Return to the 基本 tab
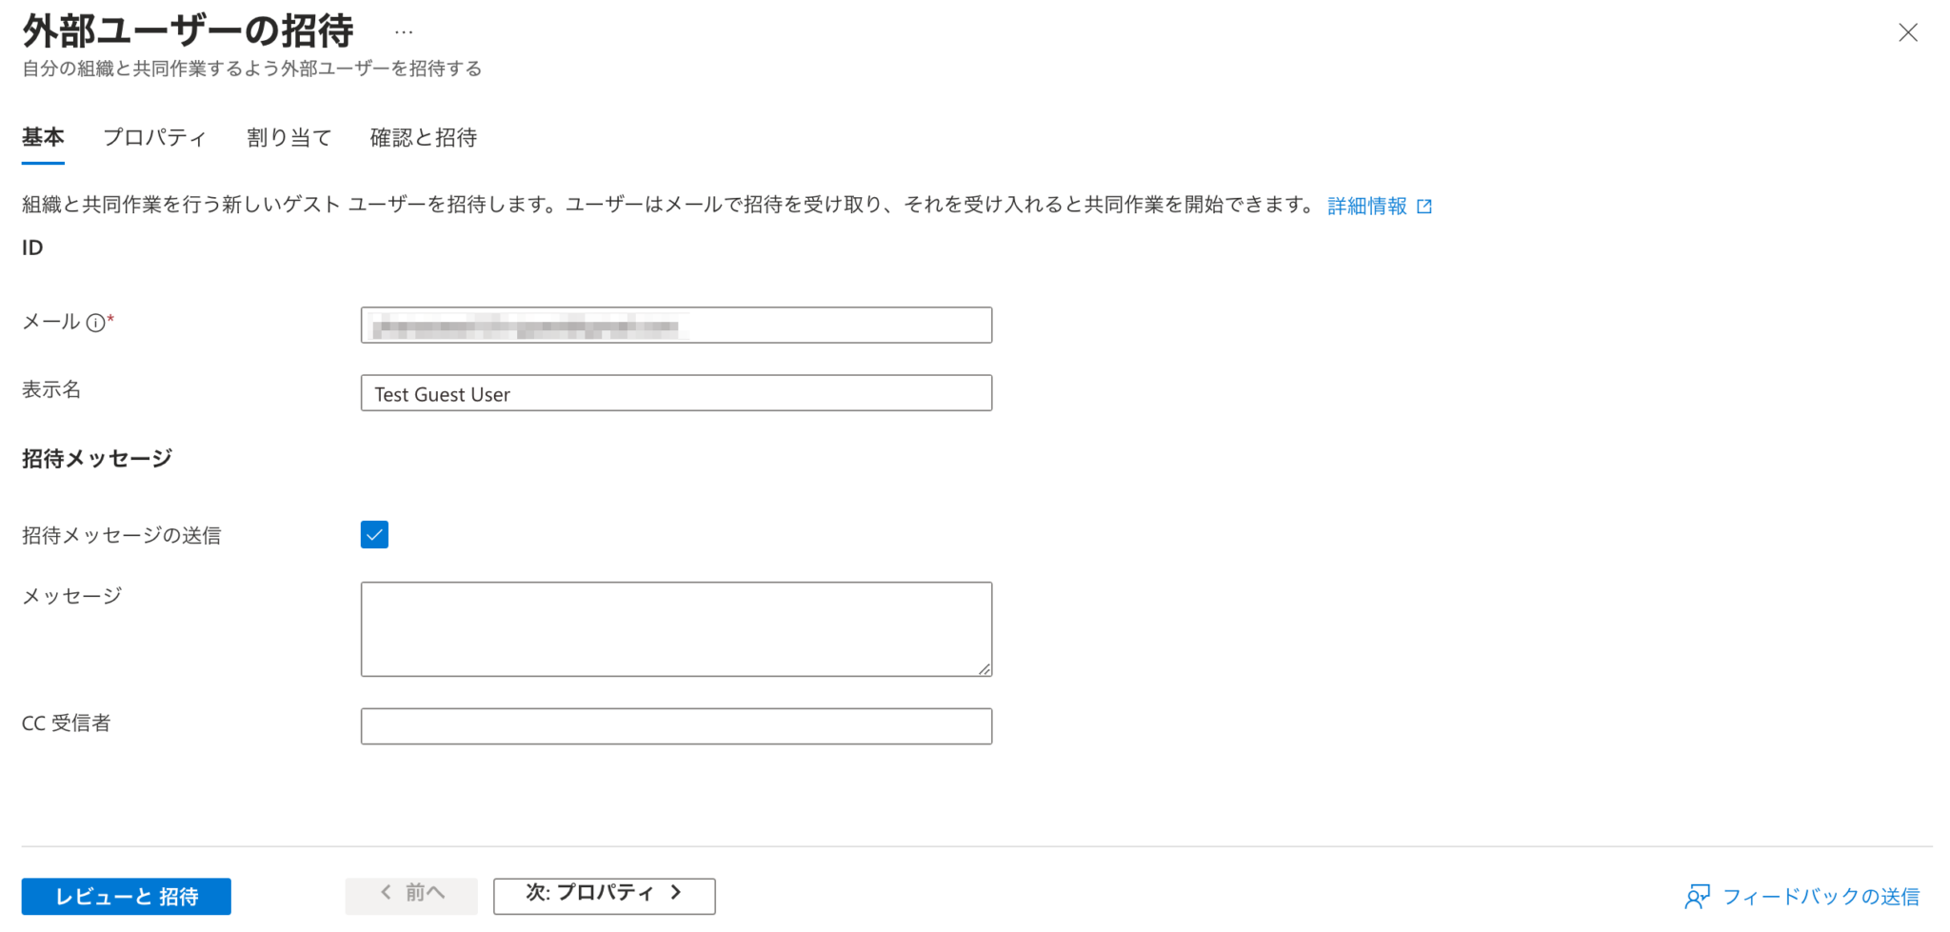1950x932 pixels. 42,137
